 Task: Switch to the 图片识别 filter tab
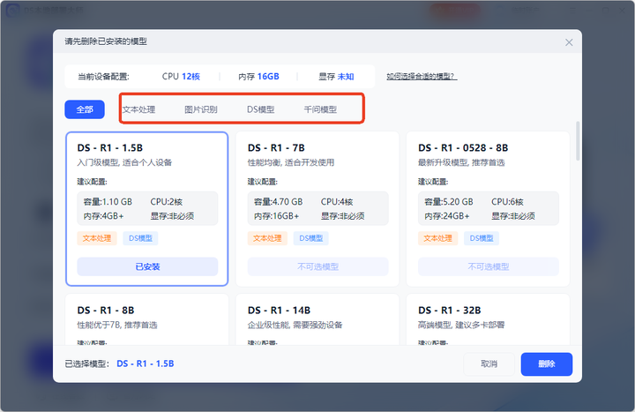click(x=201, y=109)
